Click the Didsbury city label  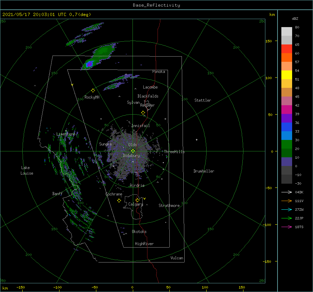pyautogui.click(x=131, y=156)
